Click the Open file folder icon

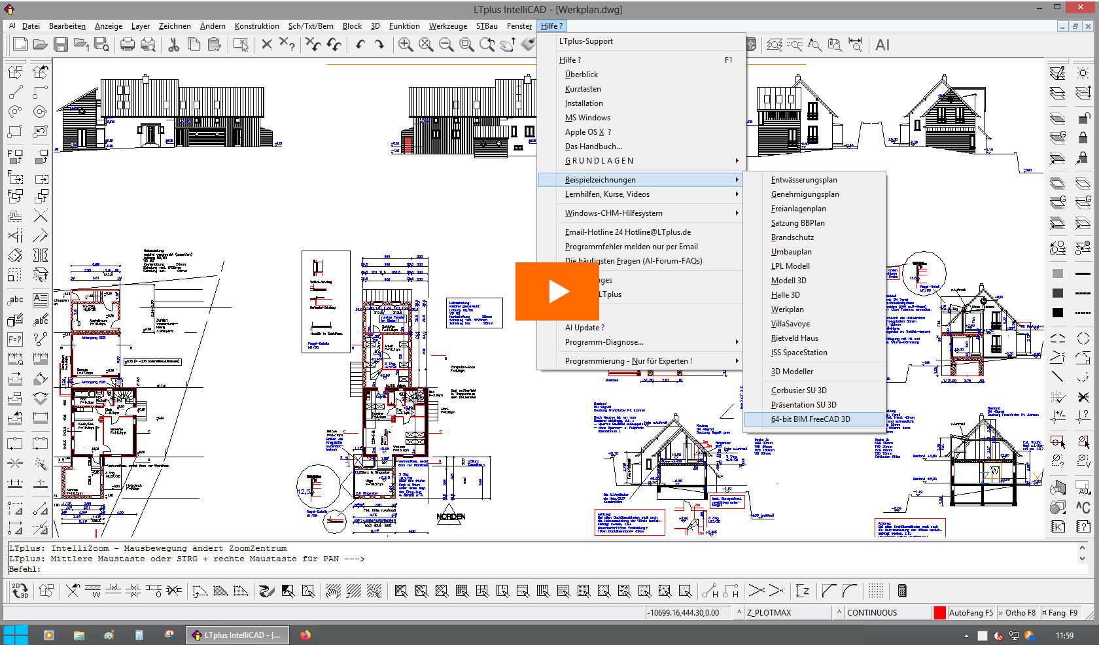pyautogui.click(x=41, y=44)
